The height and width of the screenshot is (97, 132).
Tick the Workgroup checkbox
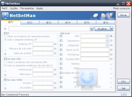[61, 55]
